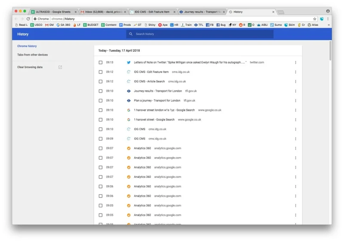This screenshot has width=344, height=242.
Task: Switch to the Inbox Gmail tab
Action: pos(103,12)
